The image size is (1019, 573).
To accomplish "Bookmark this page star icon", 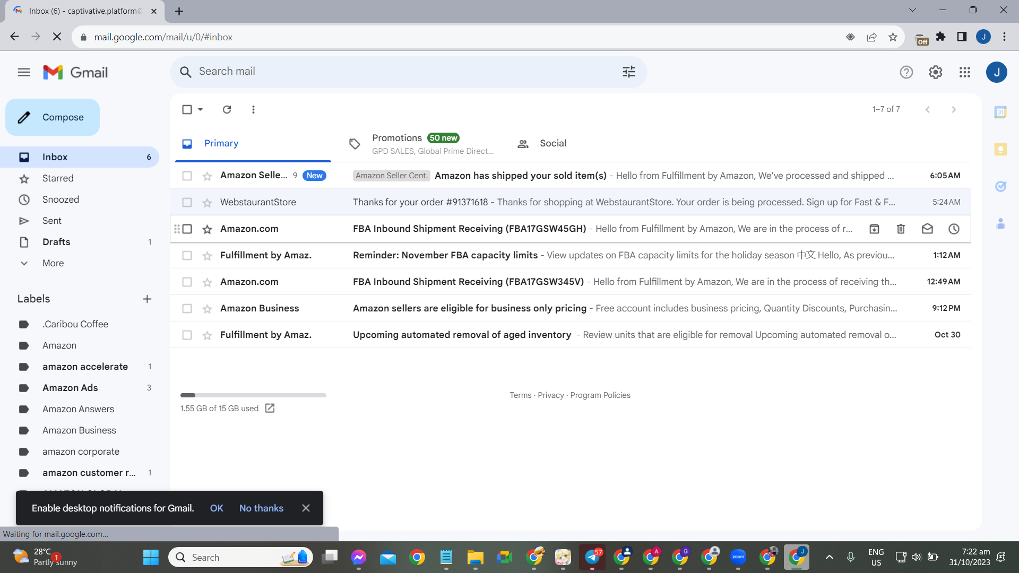I will tap(893, 37).
